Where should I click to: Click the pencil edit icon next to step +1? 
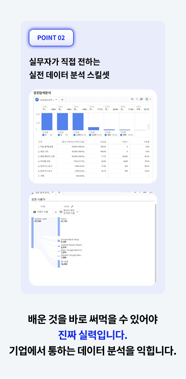click(x=72, y=207)
